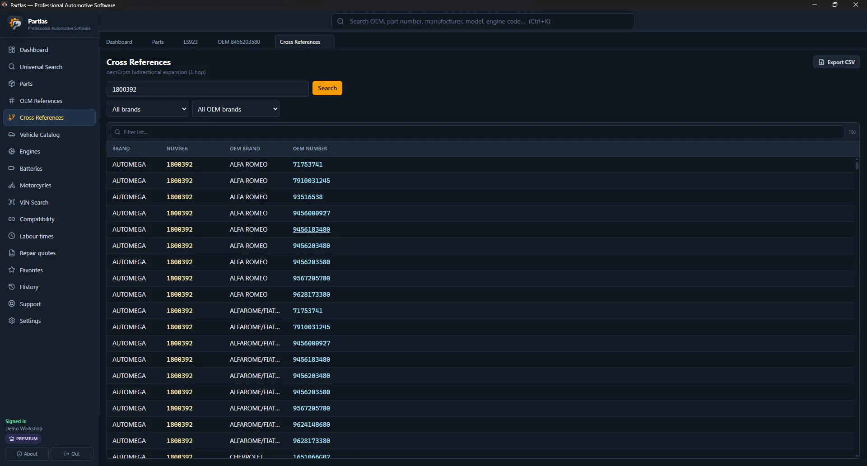The width and height of the screenshot is (867, 466).
Task: Click the History icon in sidebar
Action: click(12, 287)
